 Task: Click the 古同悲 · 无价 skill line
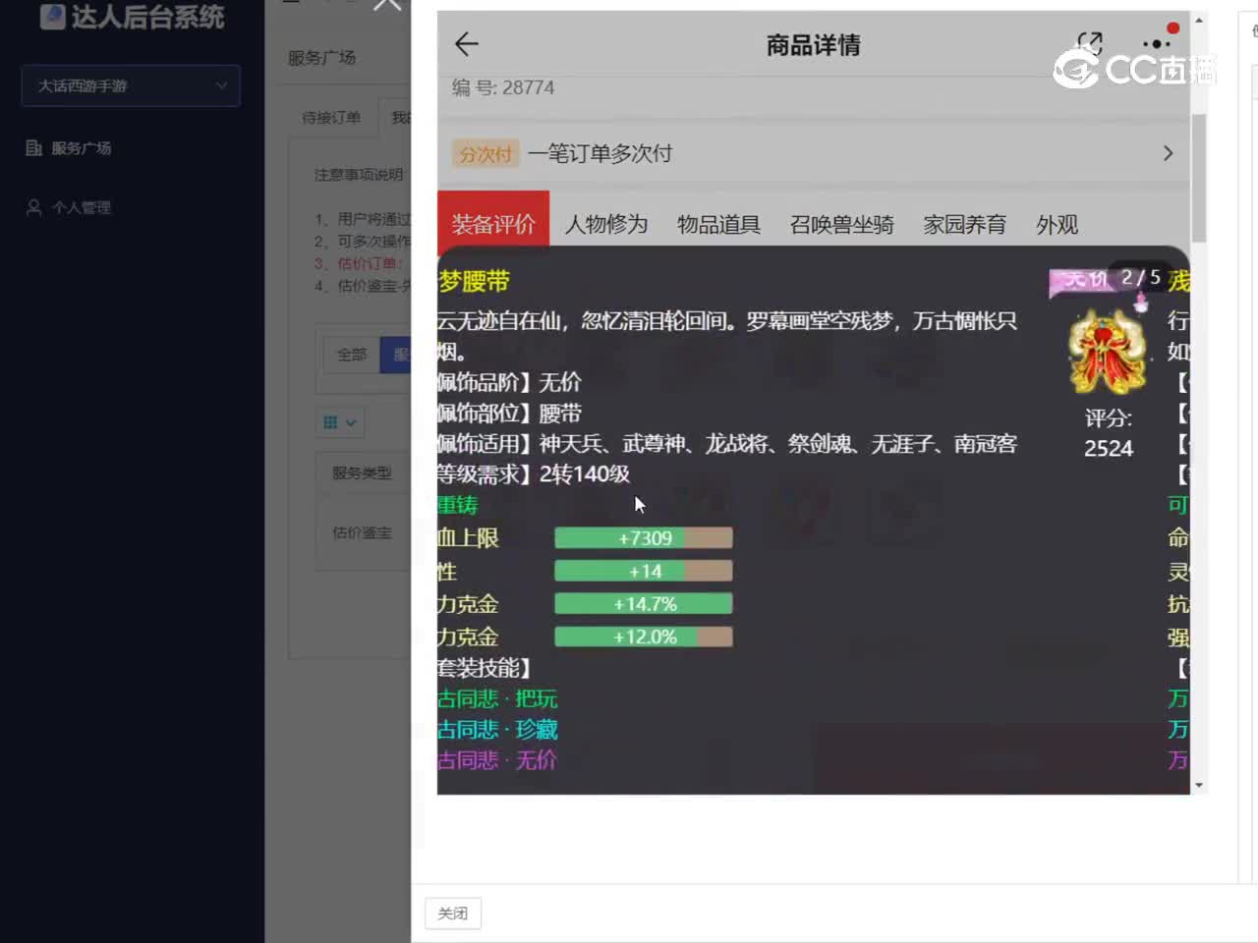pos(497,760)
